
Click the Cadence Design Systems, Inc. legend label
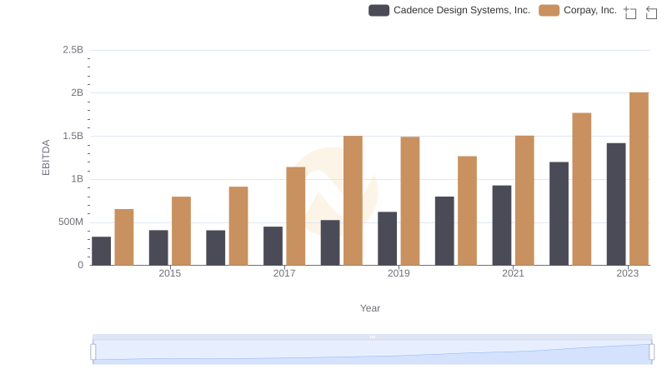point(461,11)
